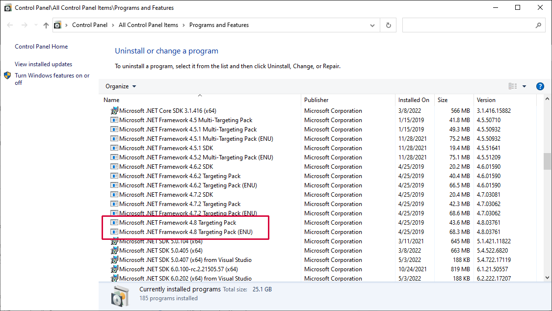Viewport: 552px width, 311px height.
Task: Click the list scrollbar down arrow
Action: click(547, 278)
